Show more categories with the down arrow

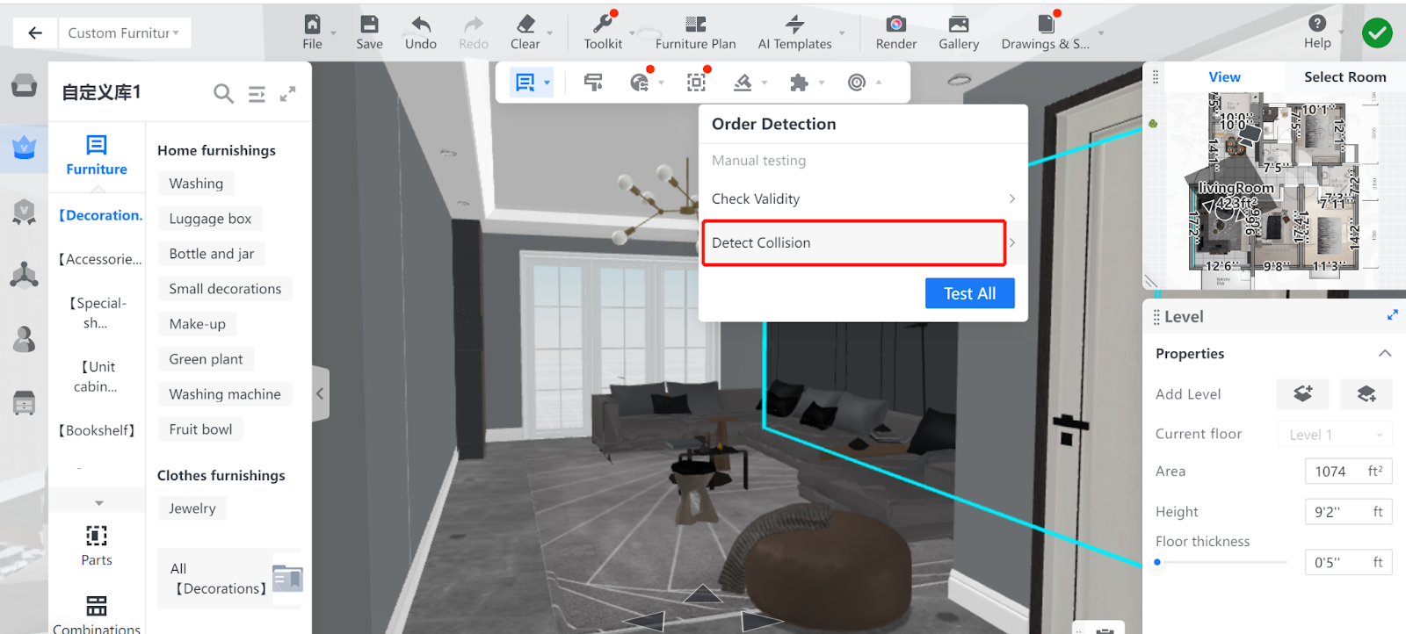click(x=98, y=503)
